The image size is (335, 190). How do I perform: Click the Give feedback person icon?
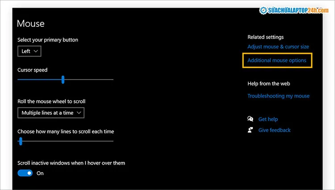point(251,130)
